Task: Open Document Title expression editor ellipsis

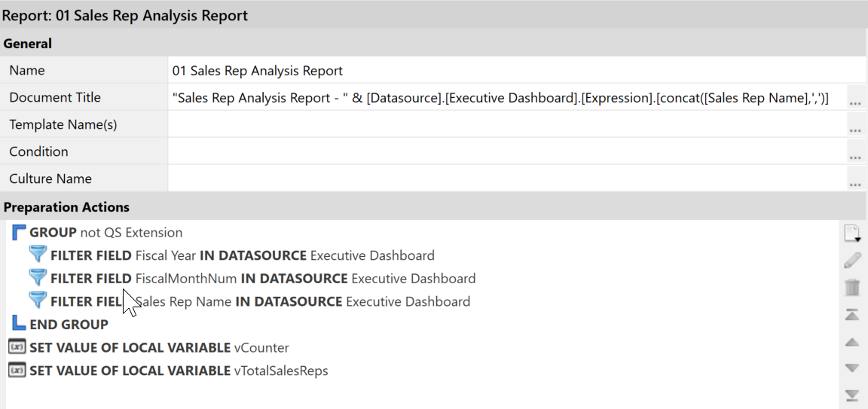Action: 855,101
